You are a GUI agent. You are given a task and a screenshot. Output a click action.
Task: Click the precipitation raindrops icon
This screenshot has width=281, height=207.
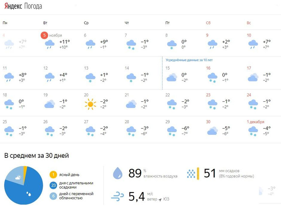click(x=191, y=173)
